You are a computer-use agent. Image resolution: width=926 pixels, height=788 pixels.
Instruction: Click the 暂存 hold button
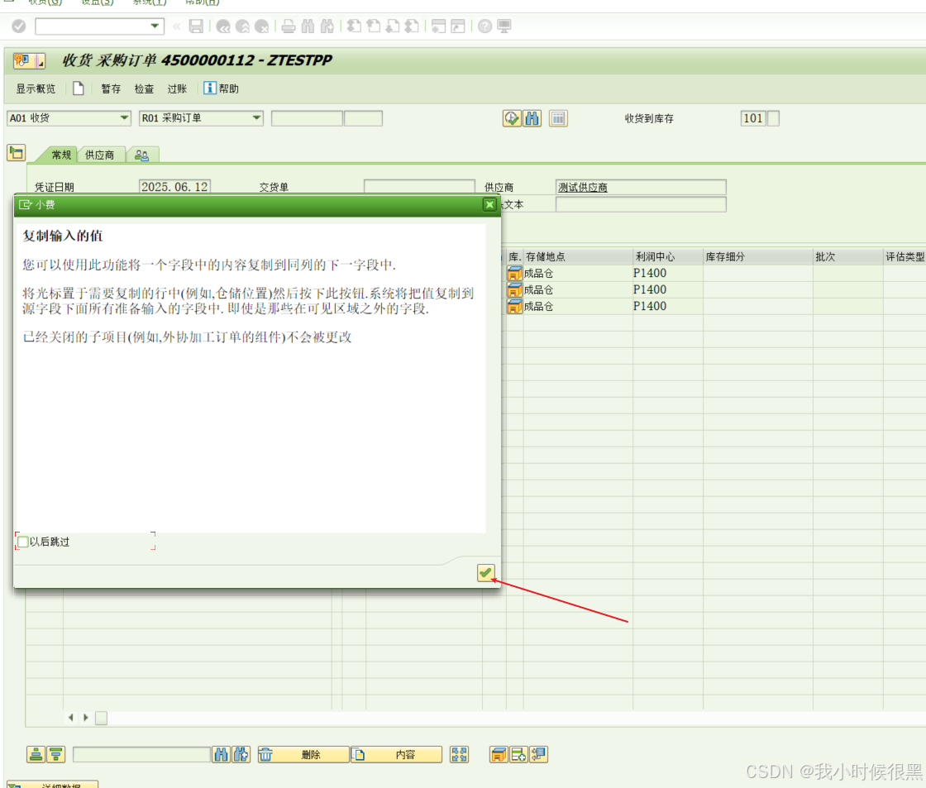(x=111, y=88)
